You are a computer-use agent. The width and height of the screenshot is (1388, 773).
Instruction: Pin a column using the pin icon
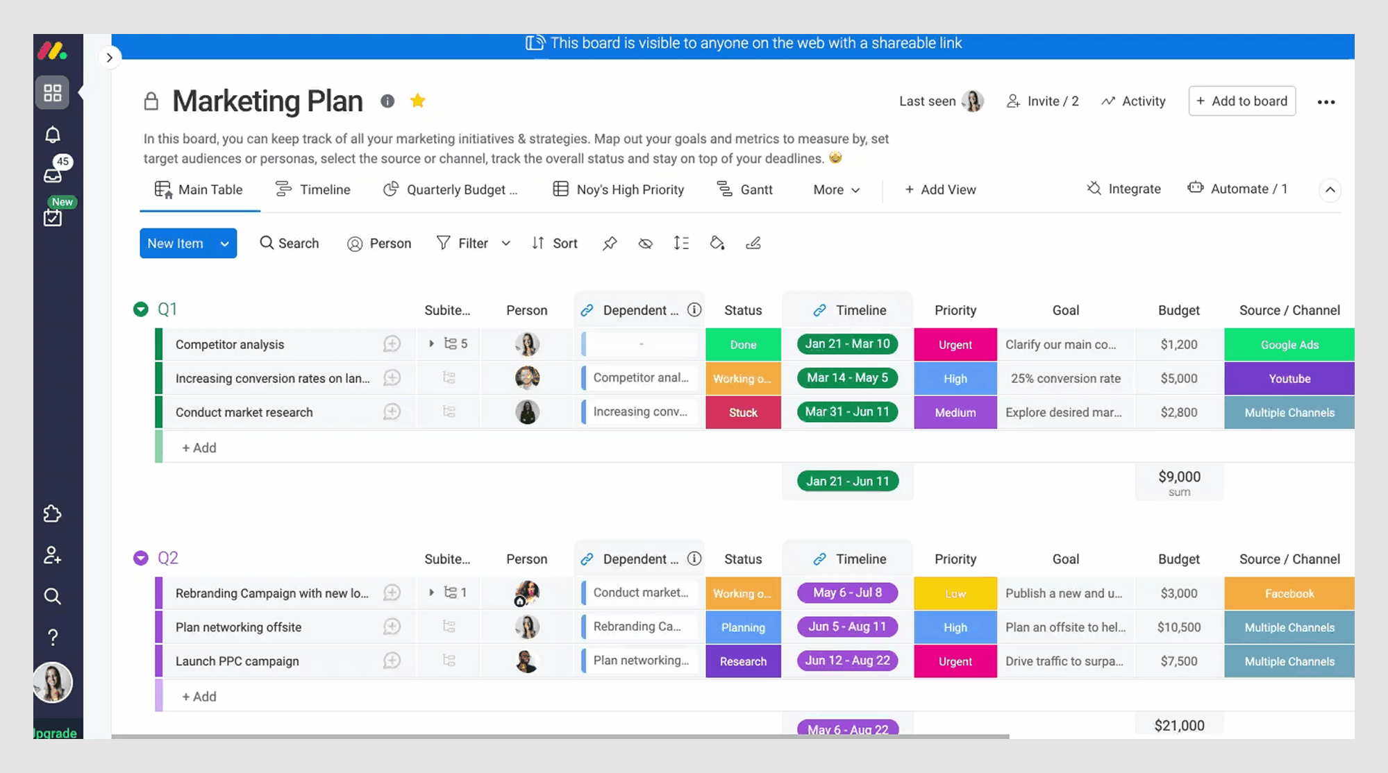[610, 243]
